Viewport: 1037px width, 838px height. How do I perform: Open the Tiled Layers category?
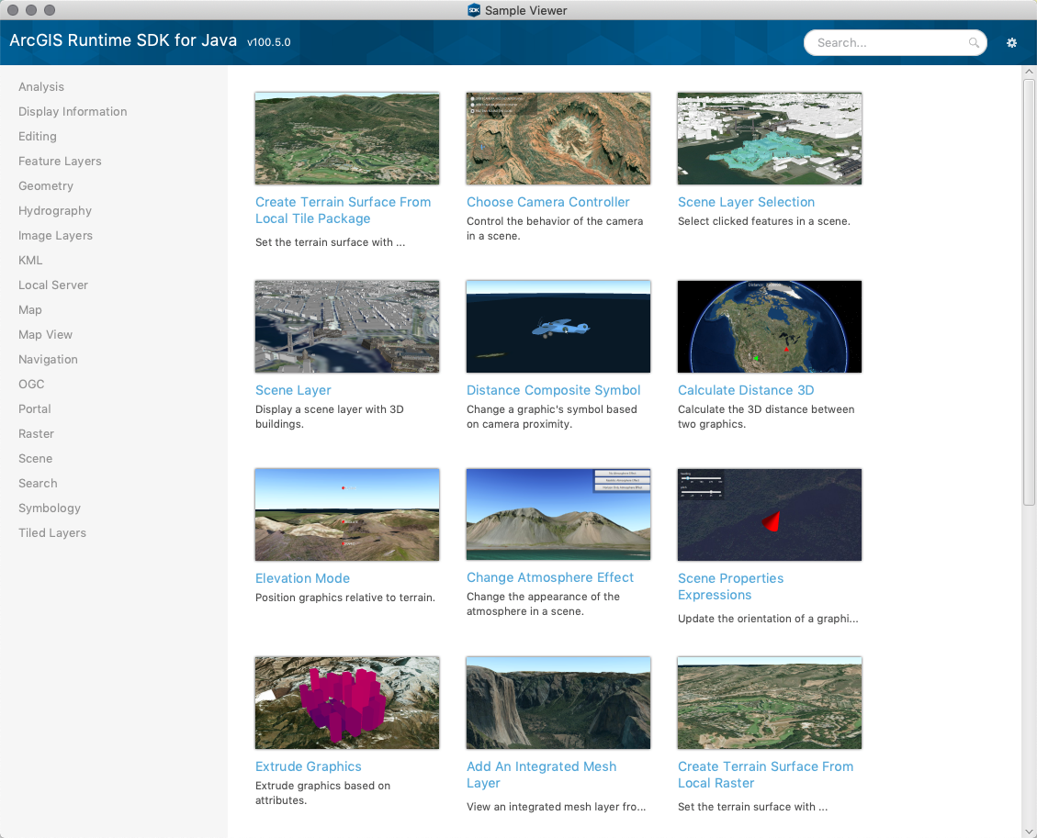(x=52, y=532)
